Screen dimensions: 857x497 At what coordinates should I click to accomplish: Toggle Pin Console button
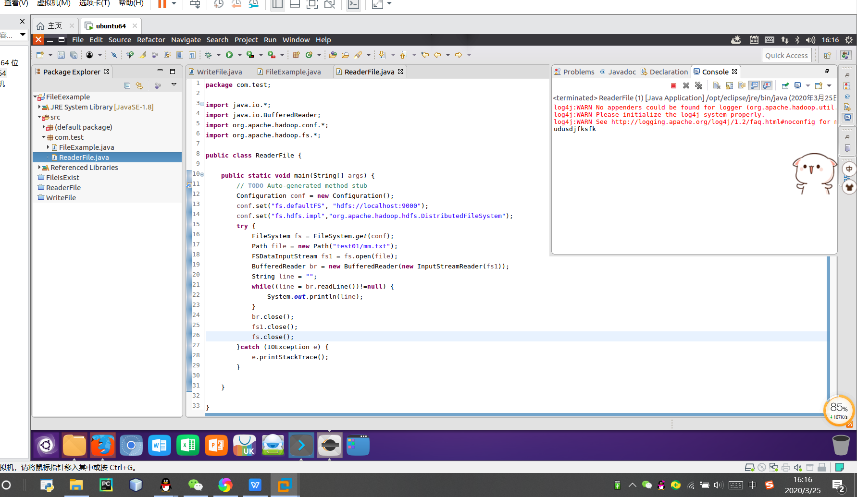(x=785, y=85)
